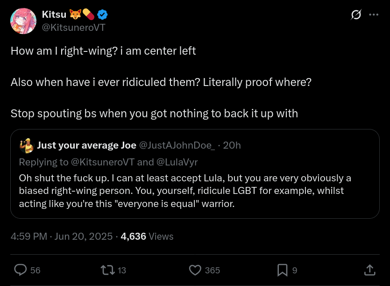The image size is (390, 286).
Task: Open the quoted tweet's 20h timestamp
Action: (232, 145)
